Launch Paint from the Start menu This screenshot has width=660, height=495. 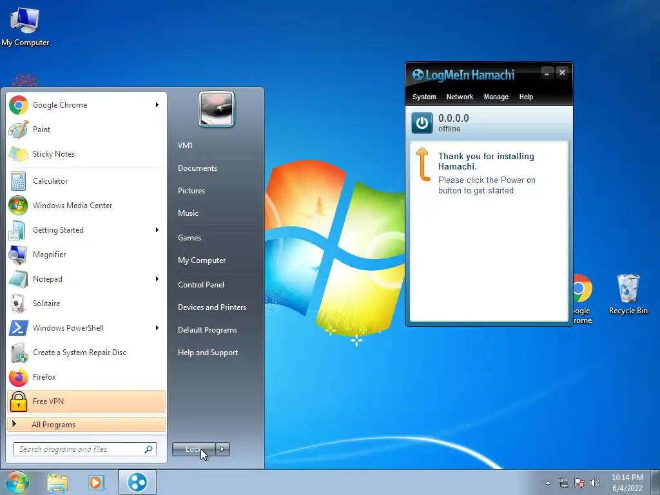tap(19, 129)
